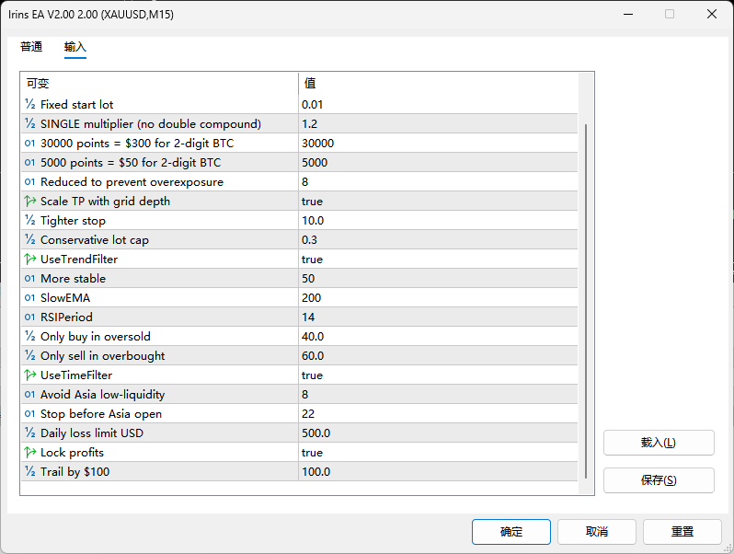Click the green bool icon for UseTimeFilter

pyautogui.click(x=30, y=375)
